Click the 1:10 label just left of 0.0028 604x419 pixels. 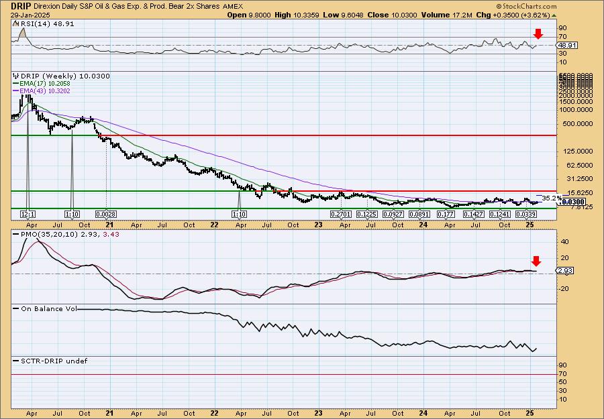click(x=72, y=215)
